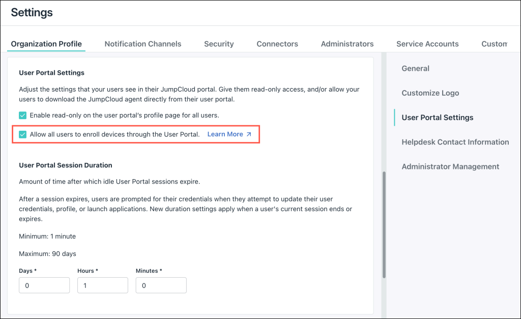Open the partially visible Custom tab

click(x=494, y=44)
